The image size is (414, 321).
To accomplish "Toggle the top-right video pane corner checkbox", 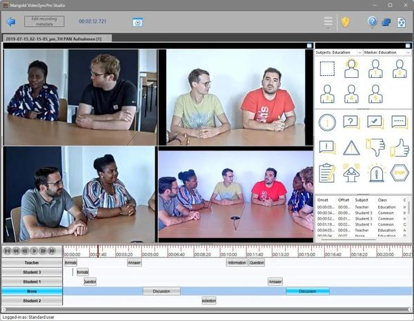I will [x=310, y=46].
